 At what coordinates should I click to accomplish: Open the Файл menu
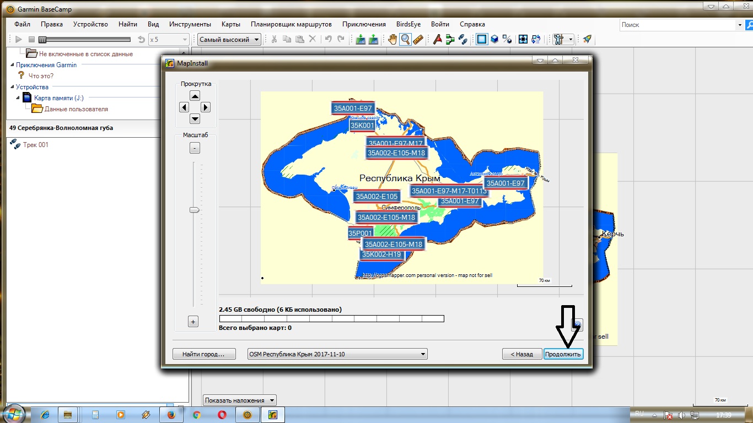[23, 24]
